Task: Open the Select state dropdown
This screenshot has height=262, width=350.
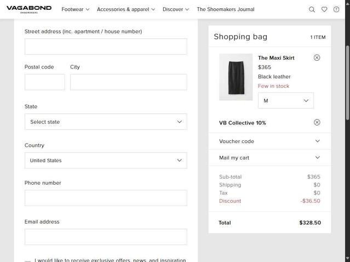Action: coord(106,122)
